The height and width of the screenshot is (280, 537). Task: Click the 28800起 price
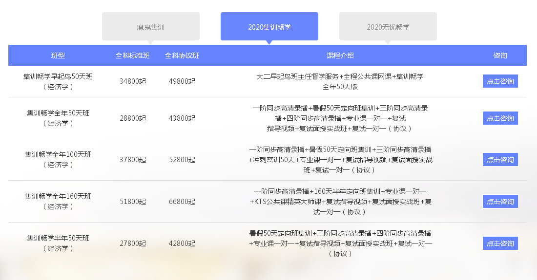[133, 118]
